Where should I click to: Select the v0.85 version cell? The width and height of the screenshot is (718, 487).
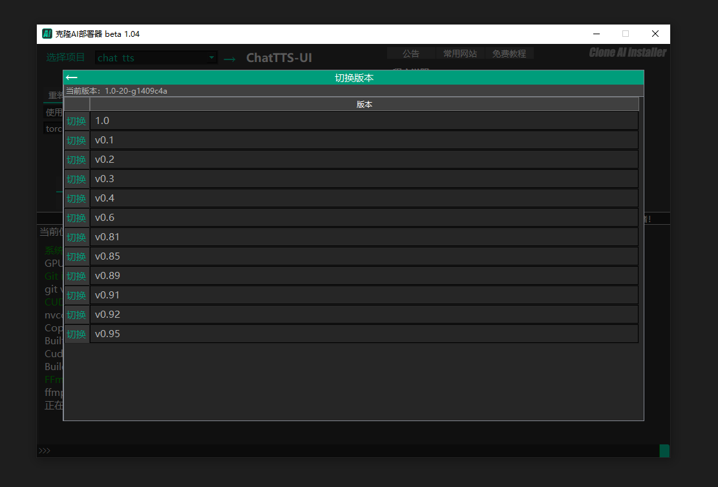(x=364, y=256)
